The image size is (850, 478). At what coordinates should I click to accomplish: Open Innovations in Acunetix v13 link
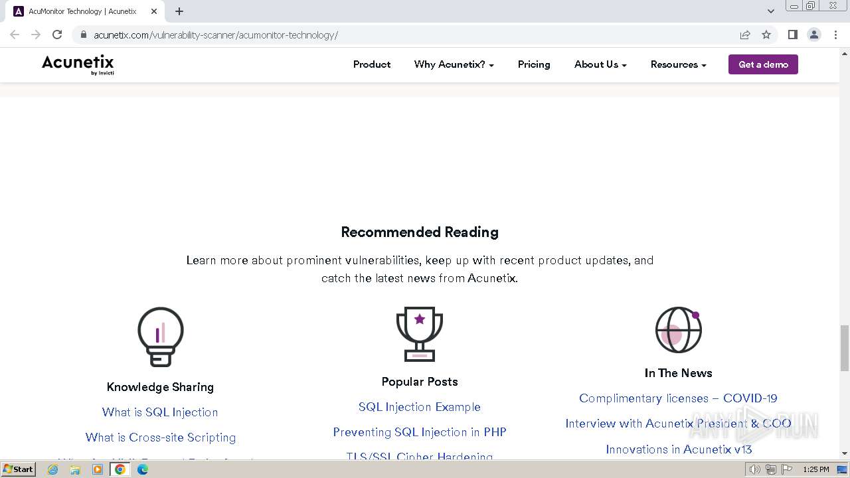tap(679, 449)
